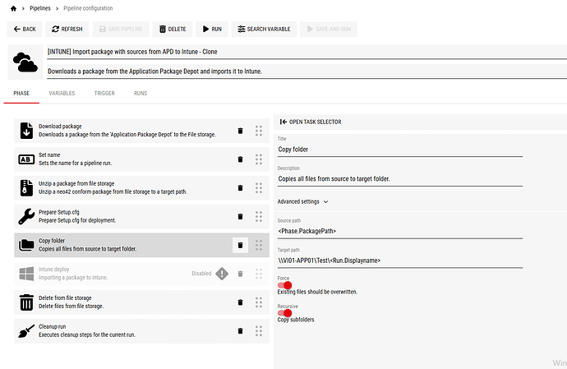The image size is (567, 369).
Task: Toggle the Force overwrite switch
Action: [x=285, y=284]
